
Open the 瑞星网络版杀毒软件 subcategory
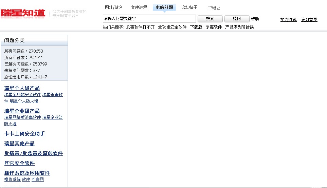coord(22,117)
